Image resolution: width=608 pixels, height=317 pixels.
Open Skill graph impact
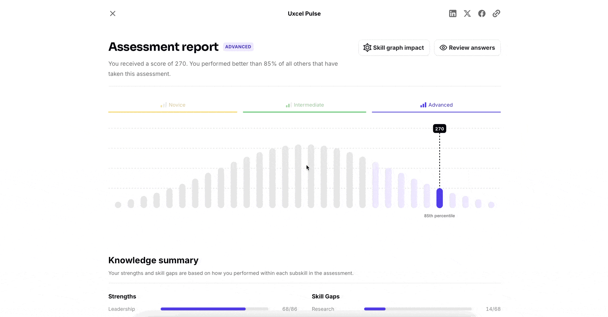coord(394,48)
